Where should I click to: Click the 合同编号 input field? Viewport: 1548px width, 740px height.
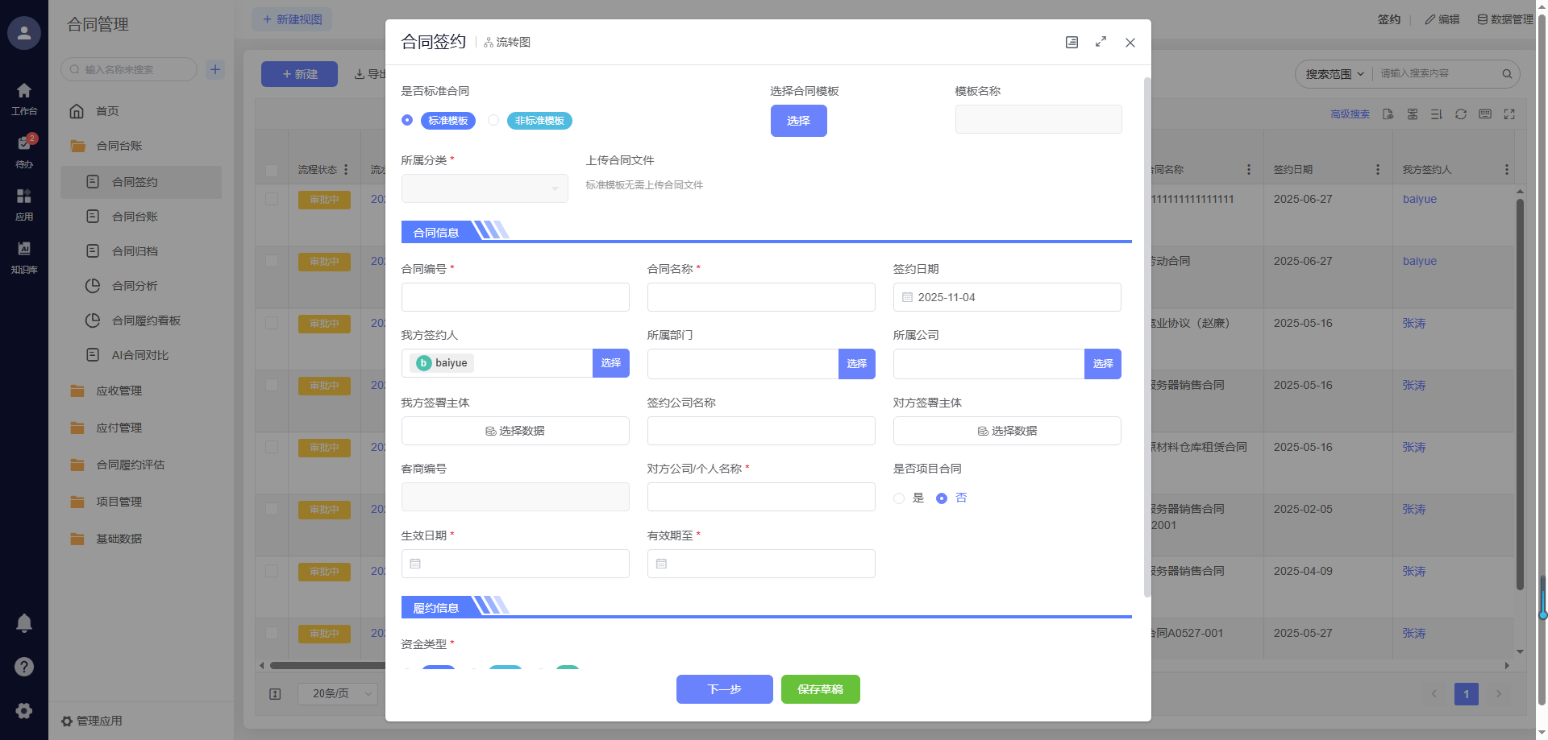(x=515, y=297)
